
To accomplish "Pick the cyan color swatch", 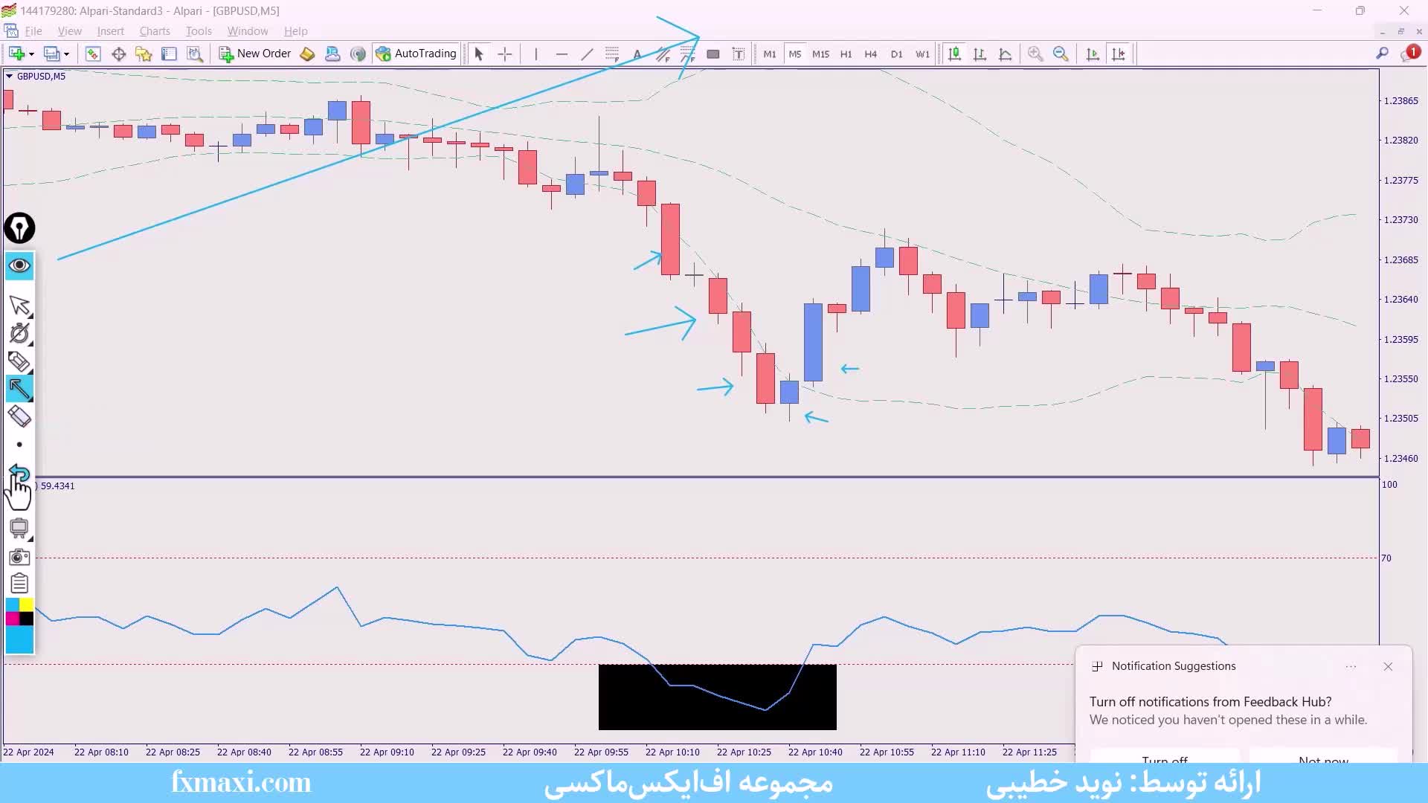I will coord(13,604).
